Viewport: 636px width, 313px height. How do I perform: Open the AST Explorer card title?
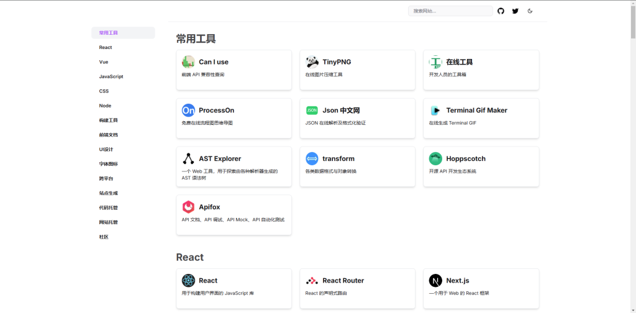(220, 158)
